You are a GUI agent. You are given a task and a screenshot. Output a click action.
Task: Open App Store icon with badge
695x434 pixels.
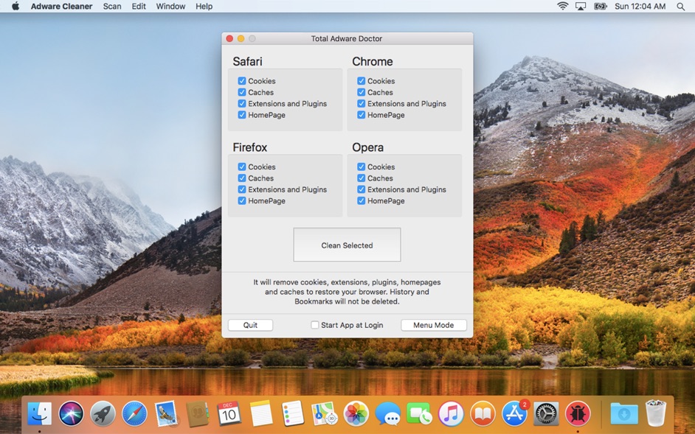(514, 413)
